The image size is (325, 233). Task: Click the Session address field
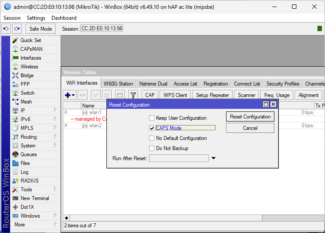pyautogui.click(x=102, y=29)
